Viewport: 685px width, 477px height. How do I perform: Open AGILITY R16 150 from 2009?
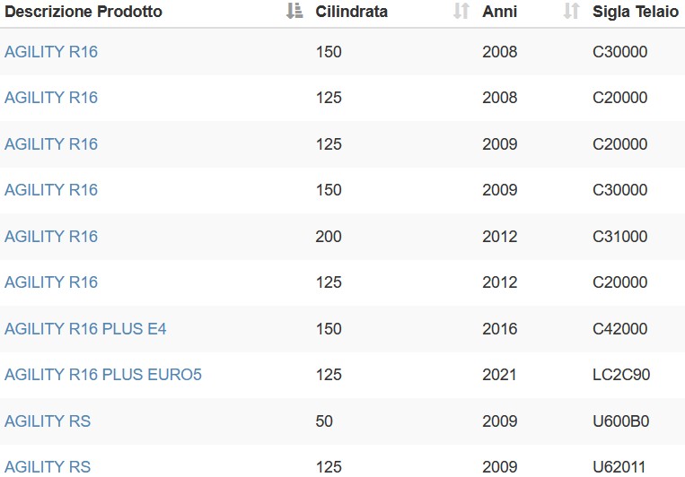tap(51, 190)
